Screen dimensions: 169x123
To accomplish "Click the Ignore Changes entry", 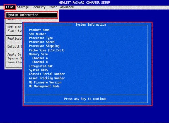I will (x=15, y=58).
